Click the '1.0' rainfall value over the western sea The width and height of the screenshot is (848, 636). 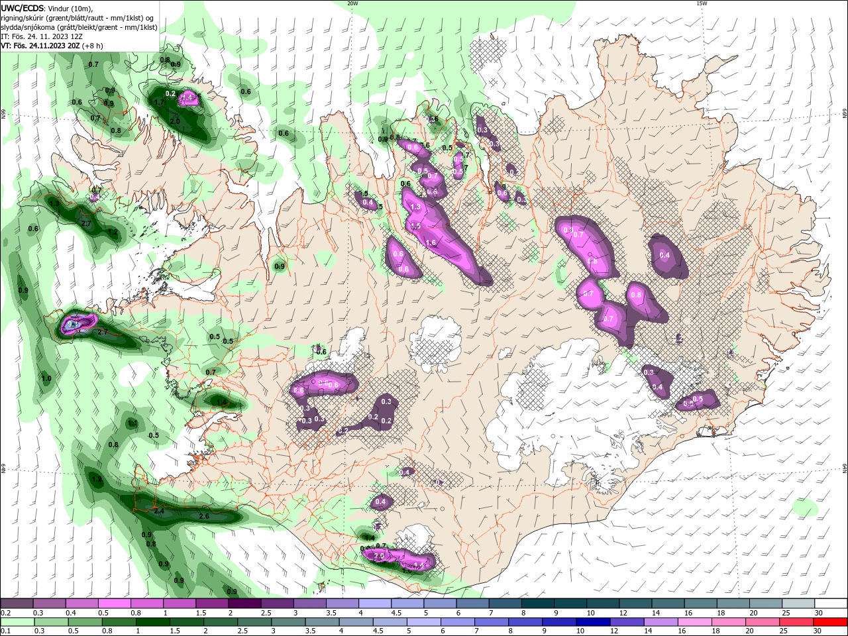coord(46,378)
